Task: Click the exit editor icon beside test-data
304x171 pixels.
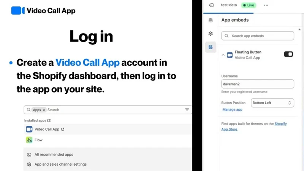Action: click(x=211, y=5)
